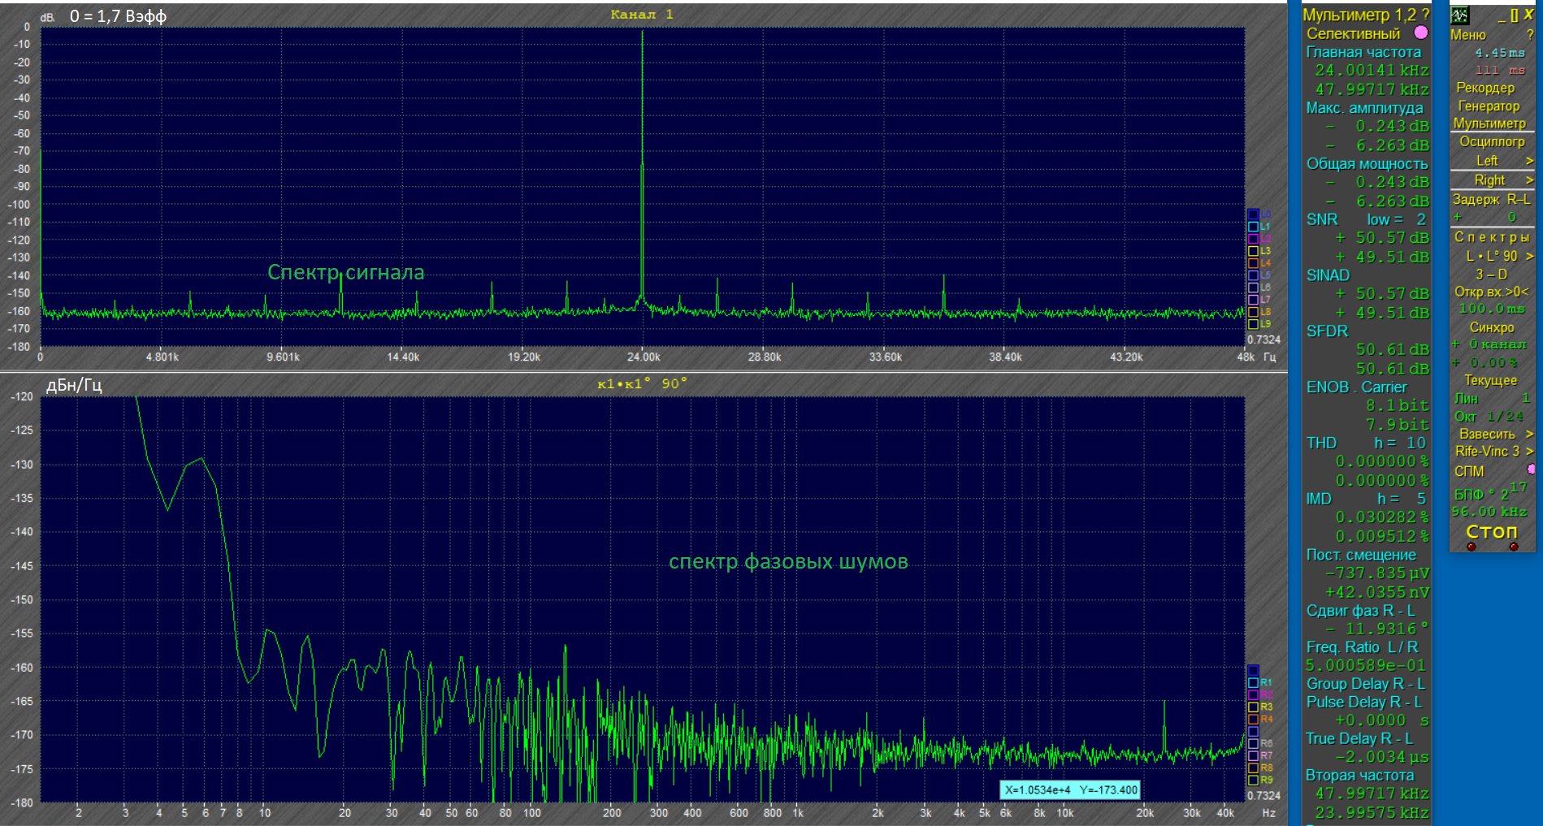Image resolution: width=1543 pixels, height=826 pixels.
Task: Click the 0.00 % sync level value
Action: [x=1493, y=362]
